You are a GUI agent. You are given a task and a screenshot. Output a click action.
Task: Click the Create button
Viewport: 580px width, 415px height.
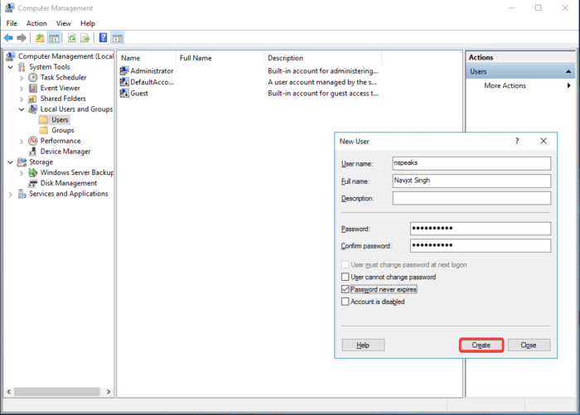tap(481, 345)
